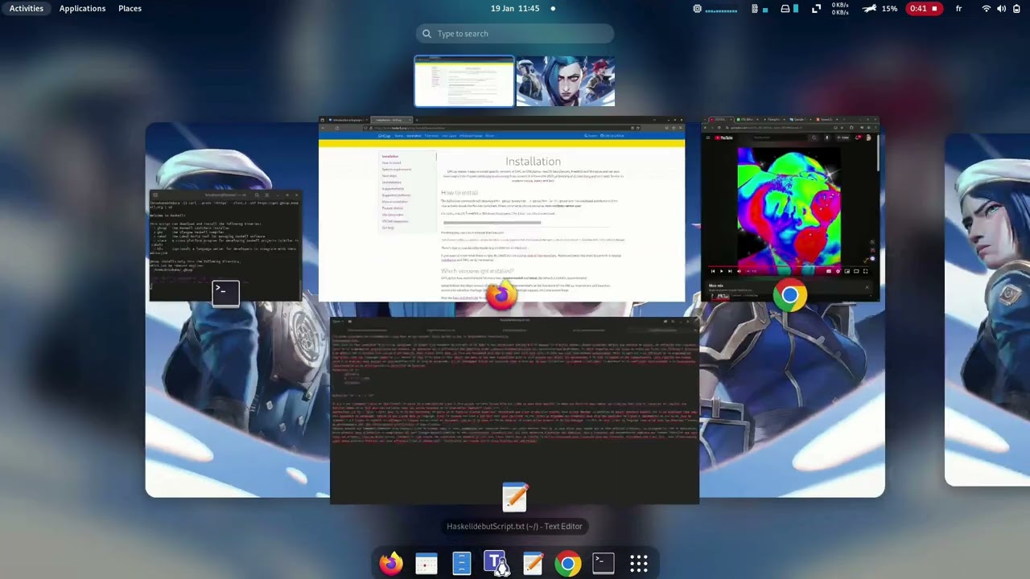Screen dimensions: 1030x579
Task: Select the Chrome YouTube window preview
Action: coord(789,209)
